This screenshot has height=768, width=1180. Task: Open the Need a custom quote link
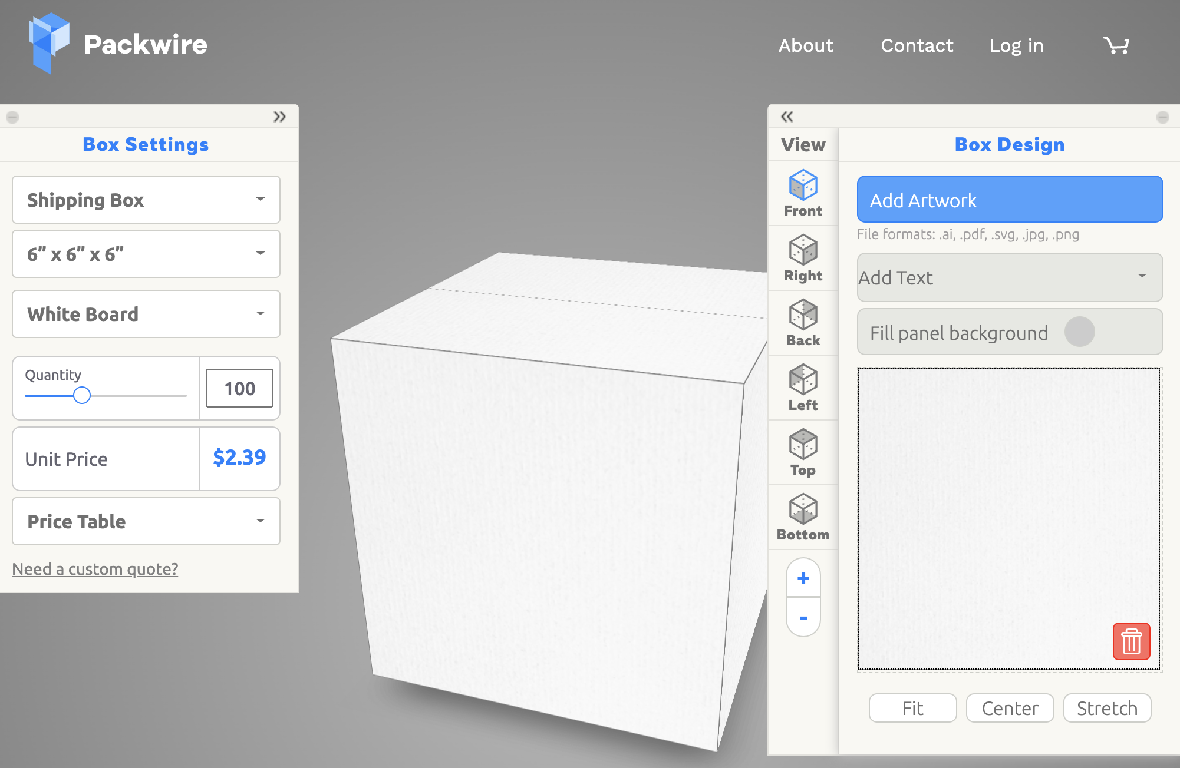95,569
